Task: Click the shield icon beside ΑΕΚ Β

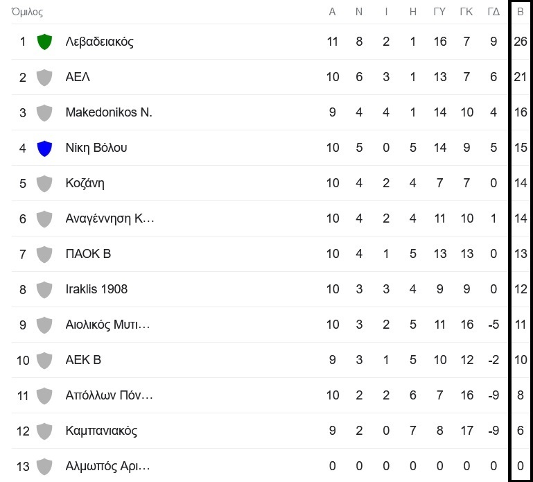Action: point(44,361)
